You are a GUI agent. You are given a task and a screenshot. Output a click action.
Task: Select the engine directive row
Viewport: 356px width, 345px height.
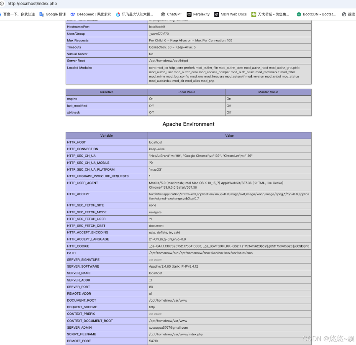click(x=189, y=99)
